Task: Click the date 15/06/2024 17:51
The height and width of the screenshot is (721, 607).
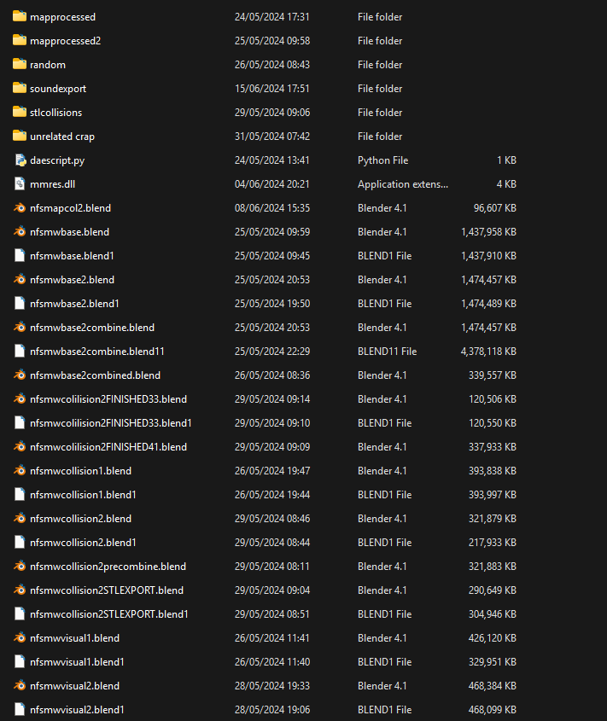Action: [x=272, y=89]
